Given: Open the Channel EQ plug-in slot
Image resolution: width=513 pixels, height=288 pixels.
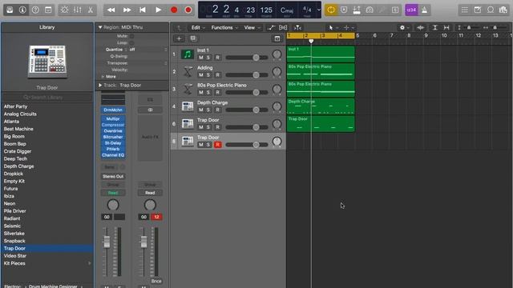Looking at the screenshot, I should tap(113, 155).
